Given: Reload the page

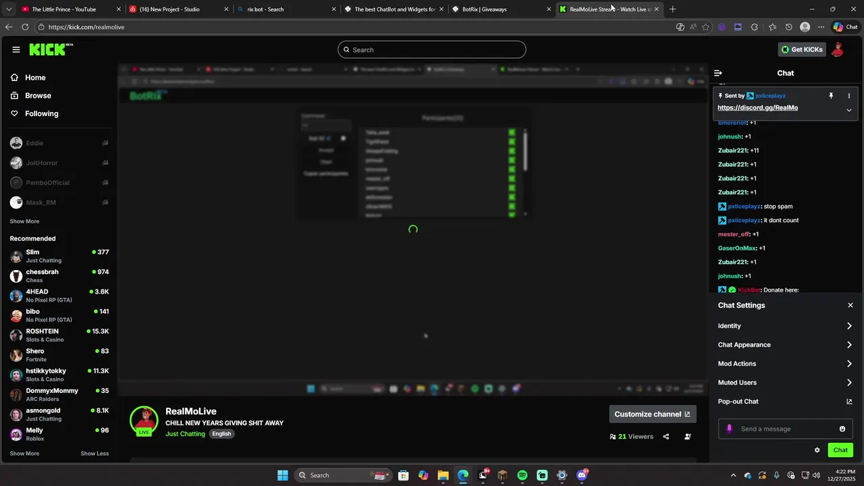Looking at the screenshot, I should [25, 27].
